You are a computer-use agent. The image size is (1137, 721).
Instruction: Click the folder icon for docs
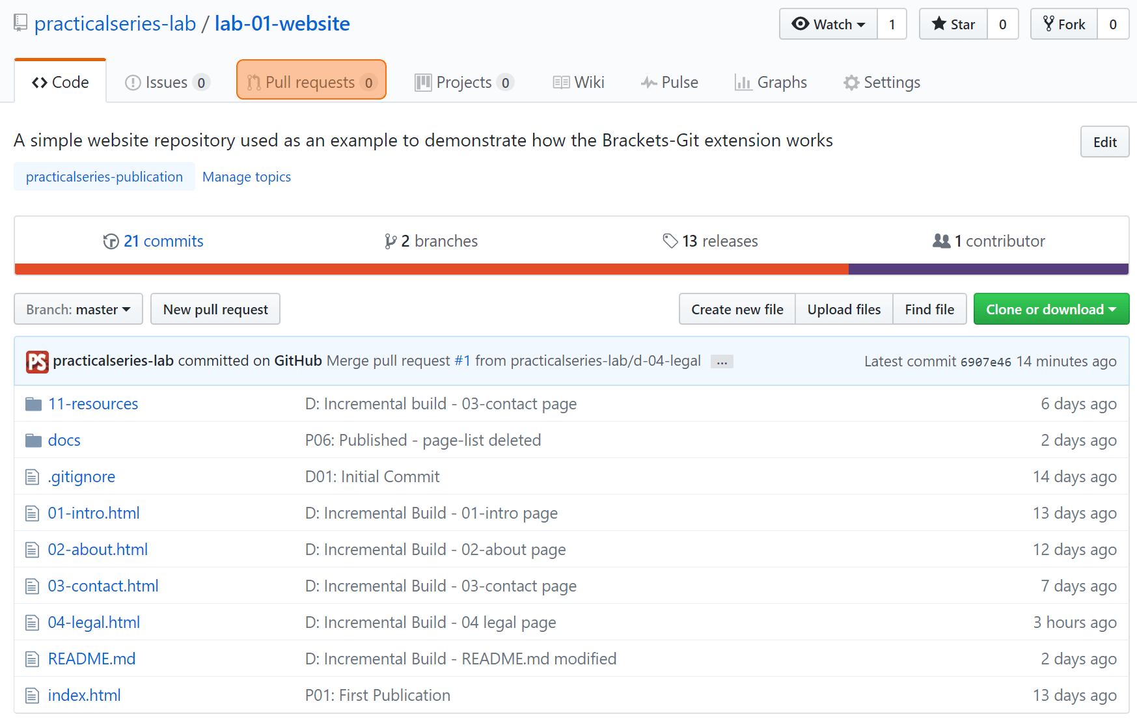tap(33, 441)
